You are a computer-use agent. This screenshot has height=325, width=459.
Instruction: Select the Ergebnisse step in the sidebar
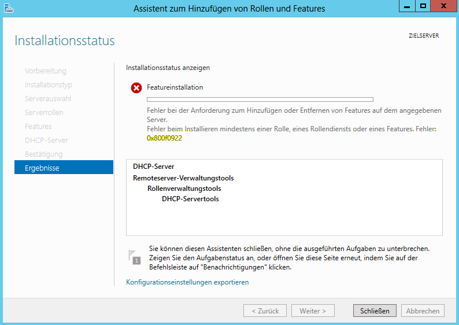tap(64, 167)
